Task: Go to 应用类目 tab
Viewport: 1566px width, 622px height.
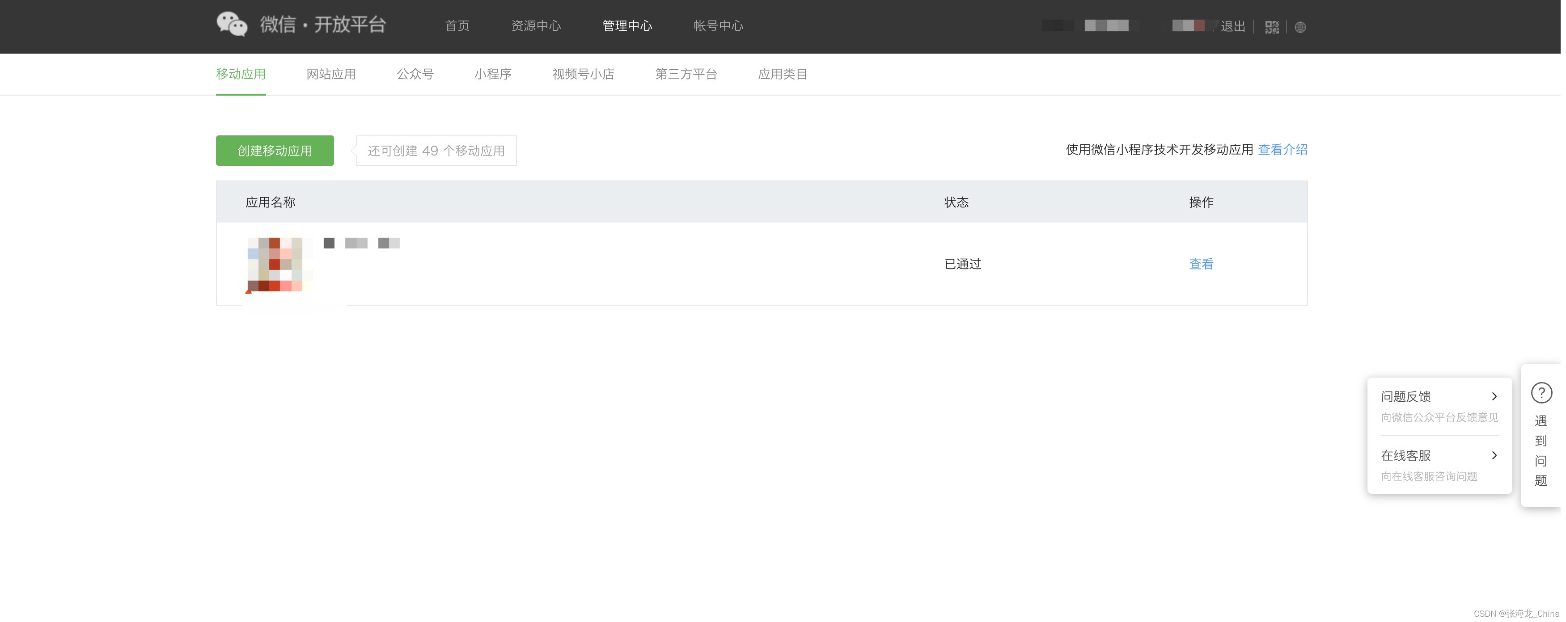Action: point(783,74)
